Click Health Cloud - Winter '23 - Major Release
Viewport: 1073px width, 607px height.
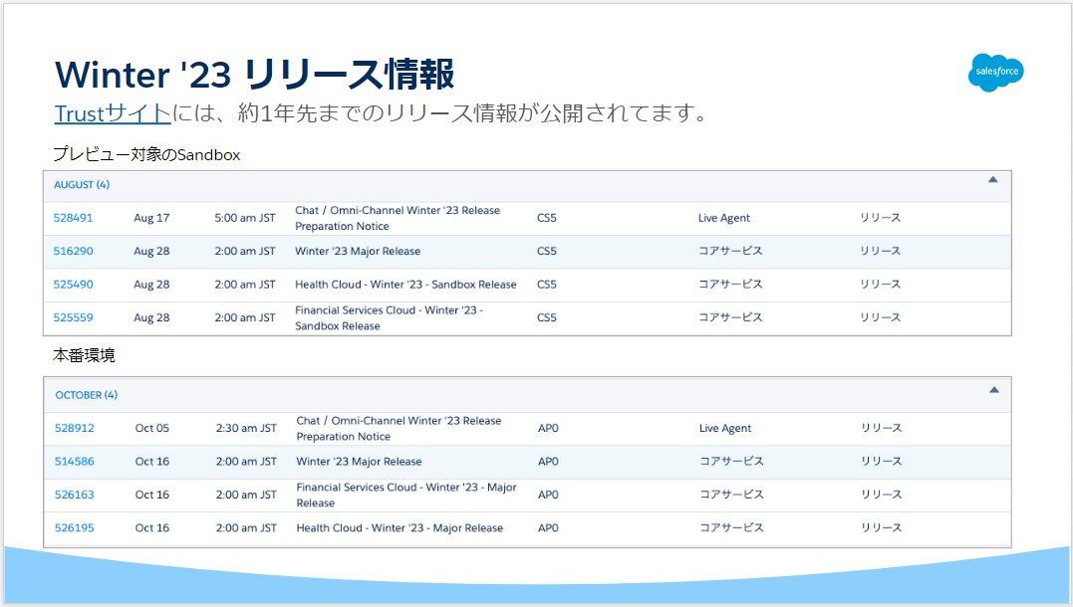(400, 527)
